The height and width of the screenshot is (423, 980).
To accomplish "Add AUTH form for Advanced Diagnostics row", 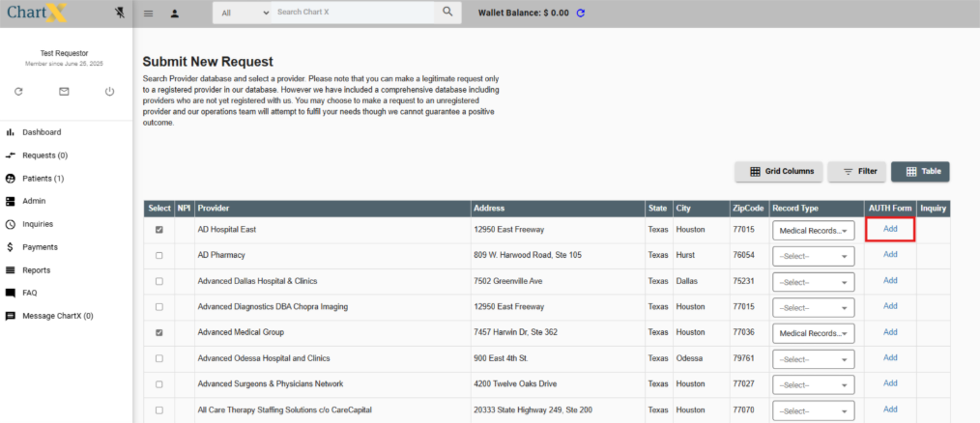I will coord(890,306).
